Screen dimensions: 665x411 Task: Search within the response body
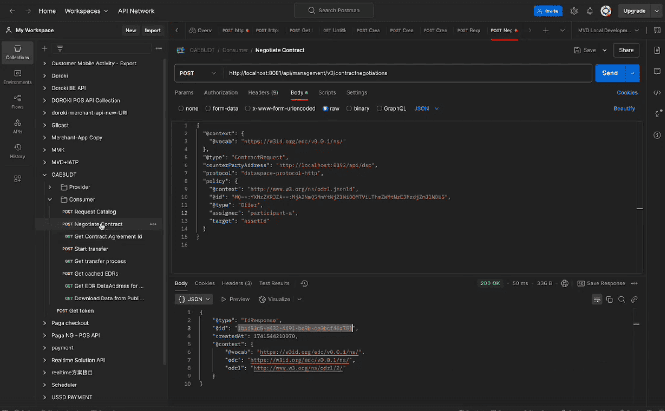click(622, 299)
